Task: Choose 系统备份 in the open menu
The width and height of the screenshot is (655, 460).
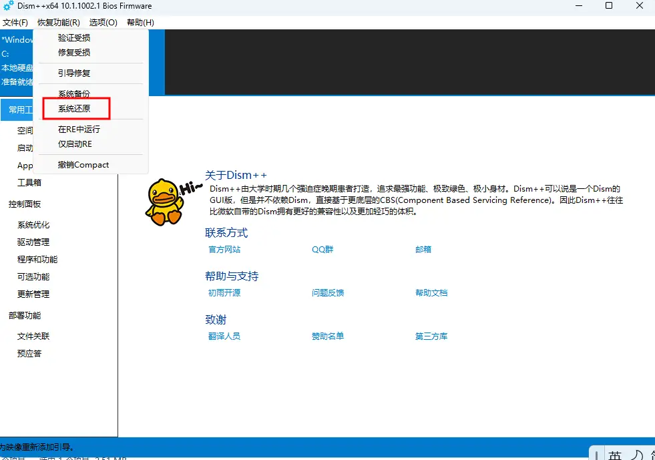Action: (74, 94)
